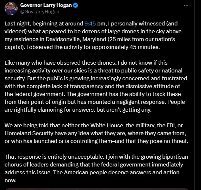Open Larry Hogan's profile picture avatar

click(11, 8)
